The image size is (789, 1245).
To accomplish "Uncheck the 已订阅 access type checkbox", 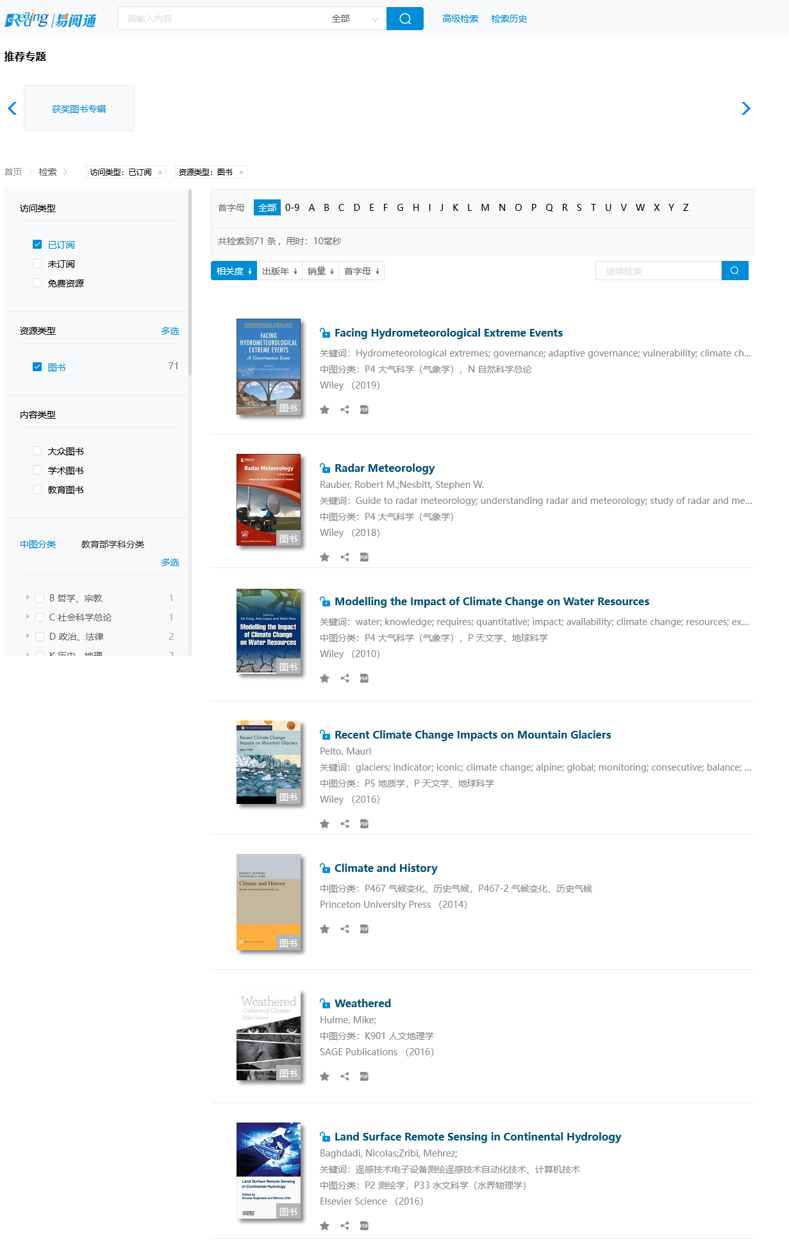I will coord(37,244).
